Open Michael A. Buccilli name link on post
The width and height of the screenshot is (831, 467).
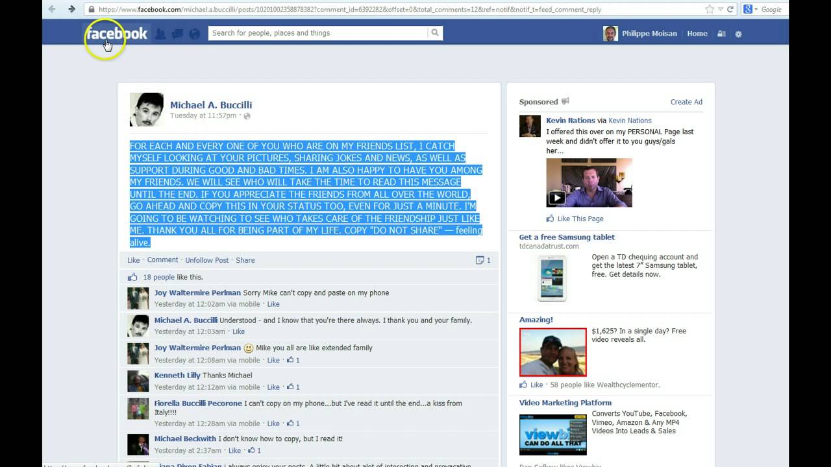(211, 105)
